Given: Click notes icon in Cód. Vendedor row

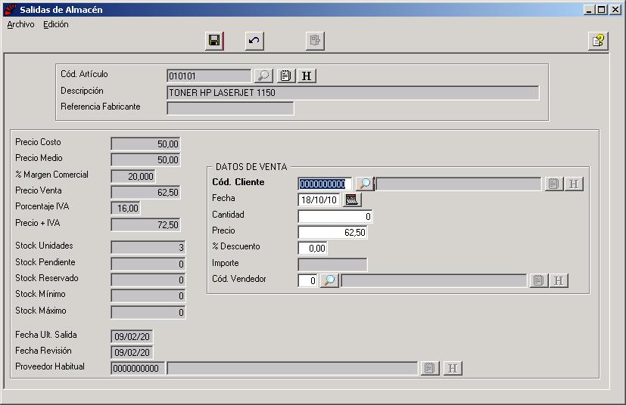Looking at the screenshot, I should pyautogui.click(x=538, y=280).
